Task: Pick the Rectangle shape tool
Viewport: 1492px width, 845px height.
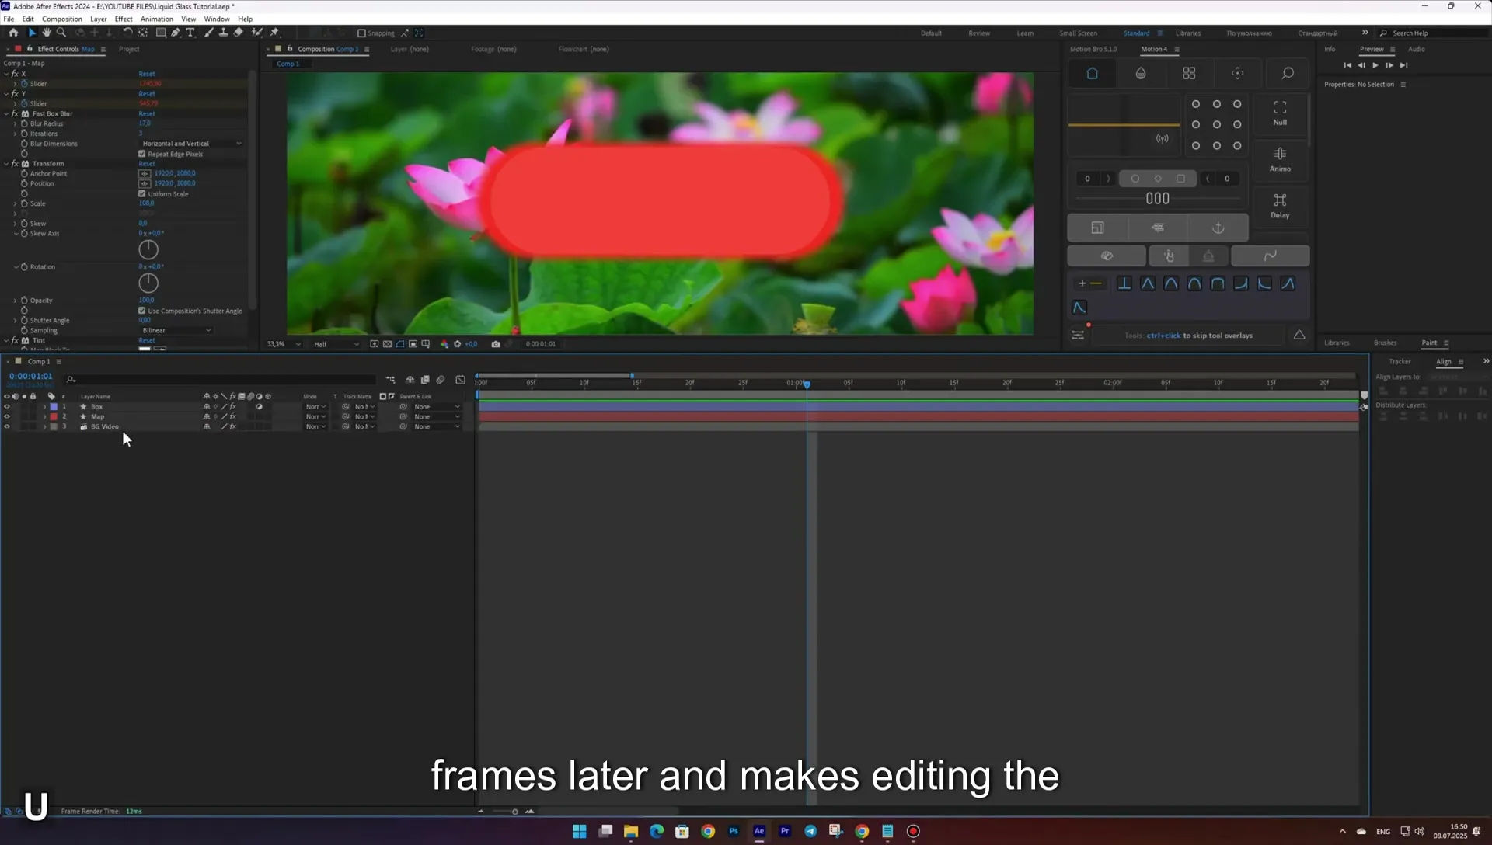Action: point(161,33)
